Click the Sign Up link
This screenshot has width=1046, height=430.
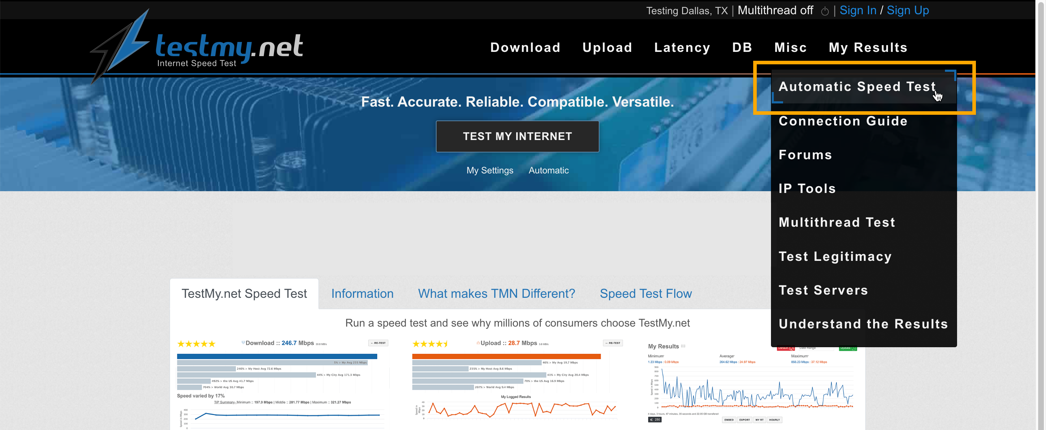908,11
